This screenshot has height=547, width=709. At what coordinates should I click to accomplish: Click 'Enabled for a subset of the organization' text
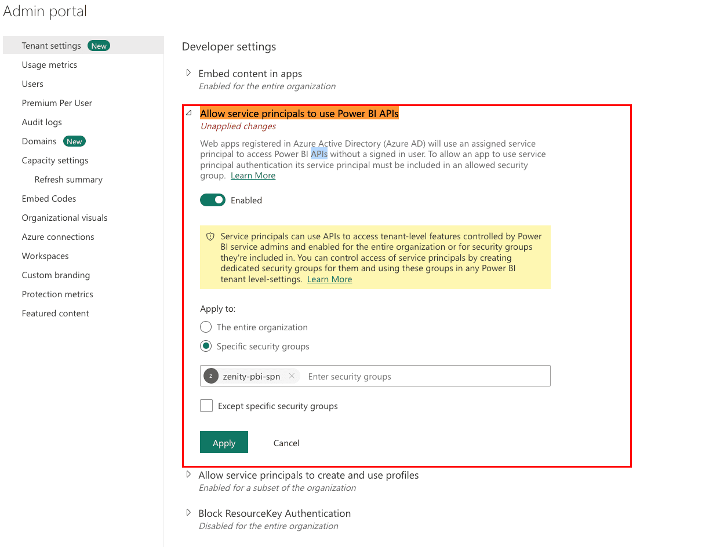pyautogui.click(x=277, y=488)
